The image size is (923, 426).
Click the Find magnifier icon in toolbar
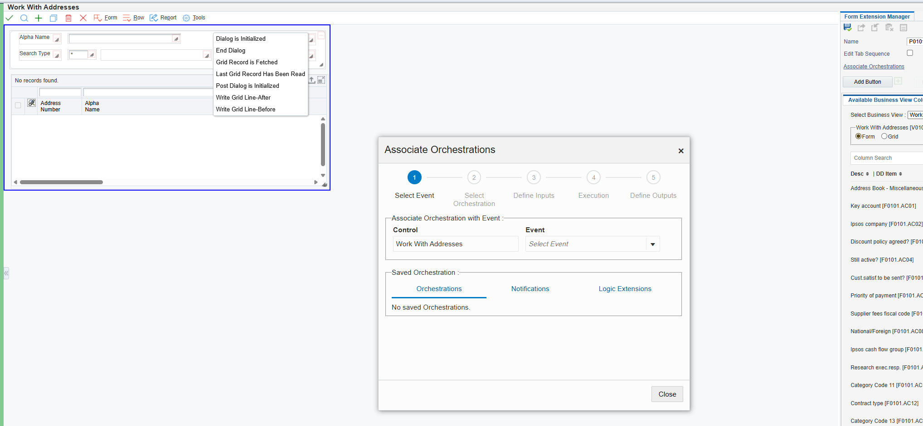coord(24,18)
